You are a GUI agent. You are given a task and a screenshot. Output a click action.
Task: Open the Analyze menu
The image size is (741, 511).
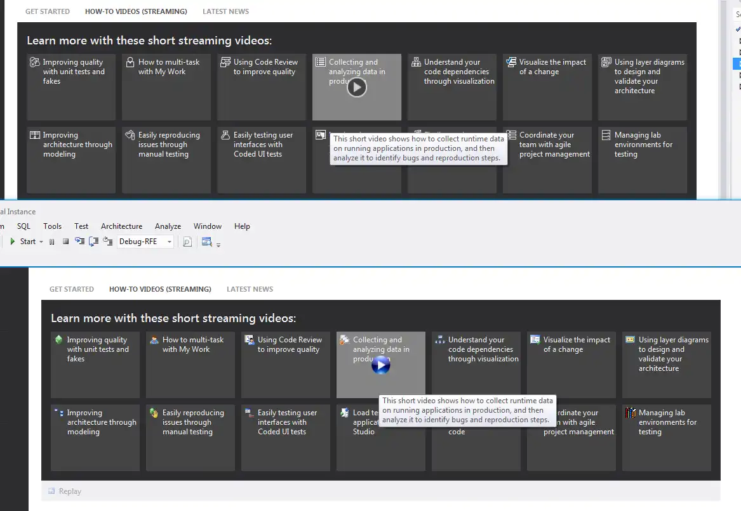click(x=168, y=226)
